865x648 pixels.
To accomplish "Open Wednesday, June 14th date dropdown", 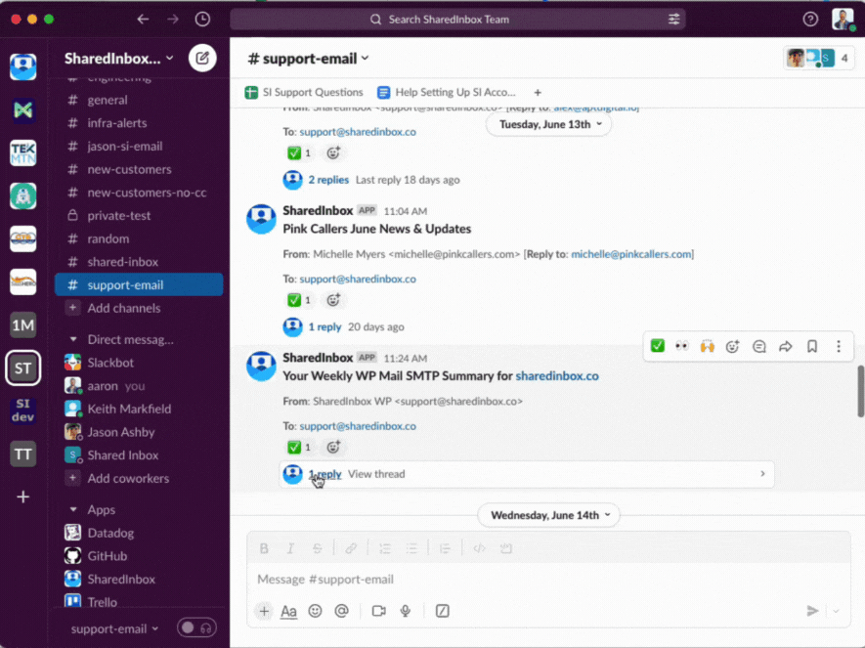I will 549,515.
